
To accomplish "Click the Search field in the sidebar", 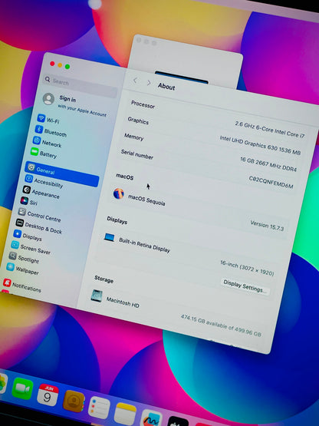I will pyautogui.click(x=80, y=85).
